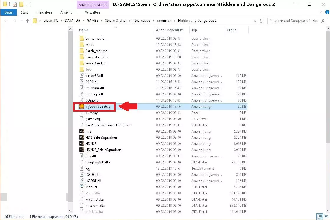This screenshot has height=220, width=330.
Task: Go up one folder level arrow
Action: pyautogui.click(x=27, y=21)
